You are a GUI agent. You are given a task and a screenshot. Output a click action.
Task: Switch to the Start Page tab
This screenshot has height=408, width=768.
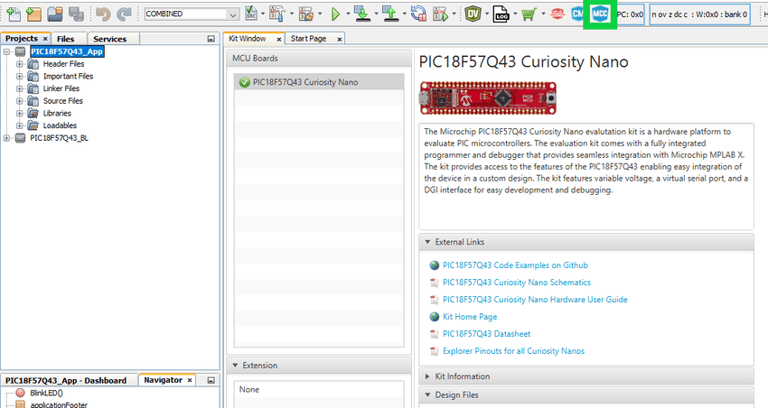[308, 39]
